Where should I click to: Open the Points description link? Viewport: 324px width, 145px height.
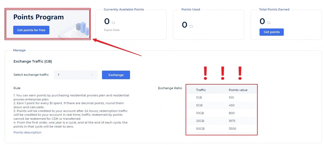[x=28, y=132]
